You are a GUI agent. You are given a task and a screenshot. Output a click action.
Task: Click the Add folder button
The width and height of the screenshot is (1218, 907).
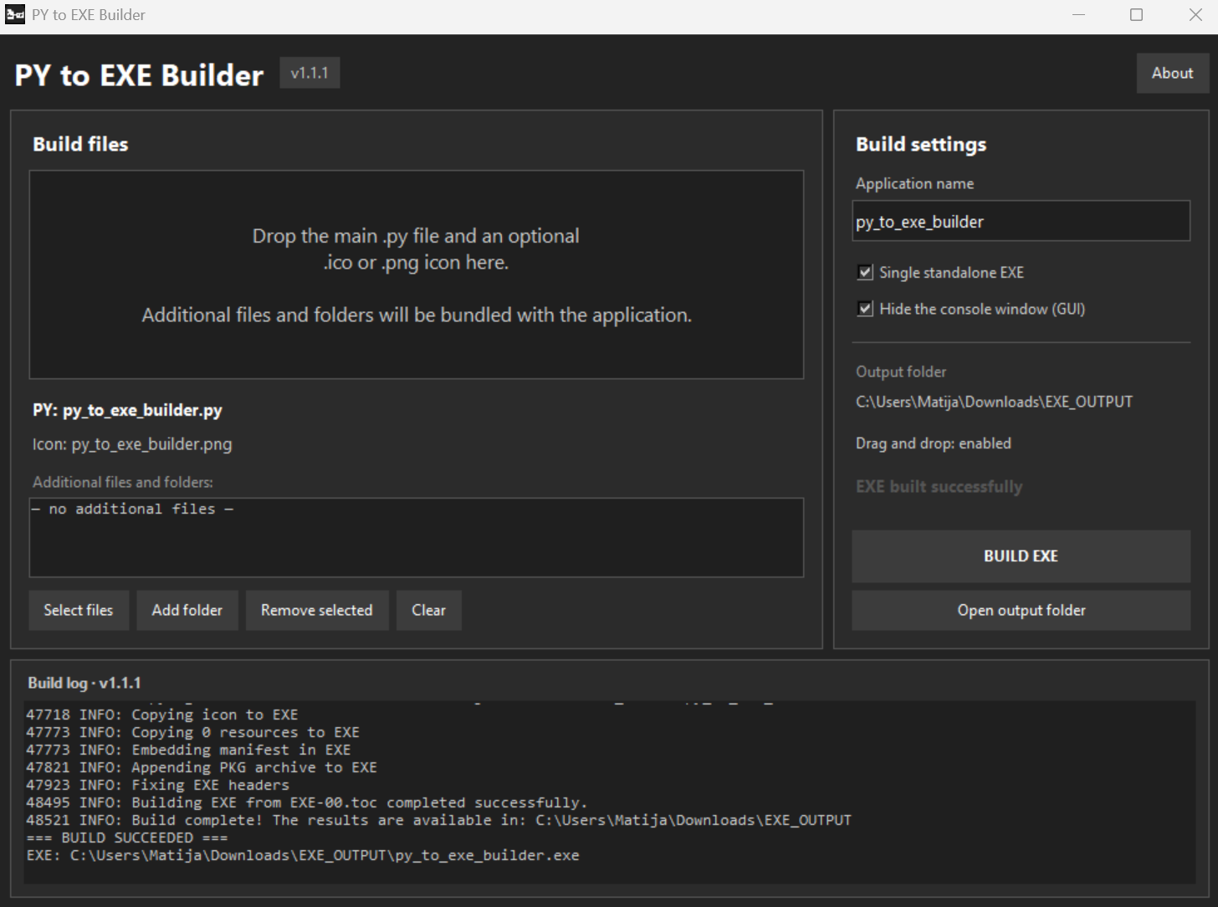click(187, 610)
